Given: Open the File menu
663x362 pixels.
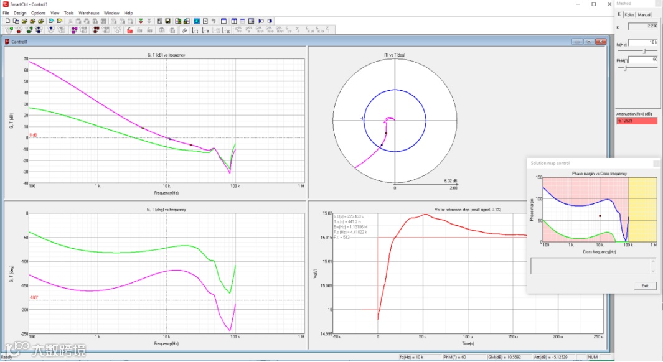Looking at the screenshot, I should click(x=6, y=13).
